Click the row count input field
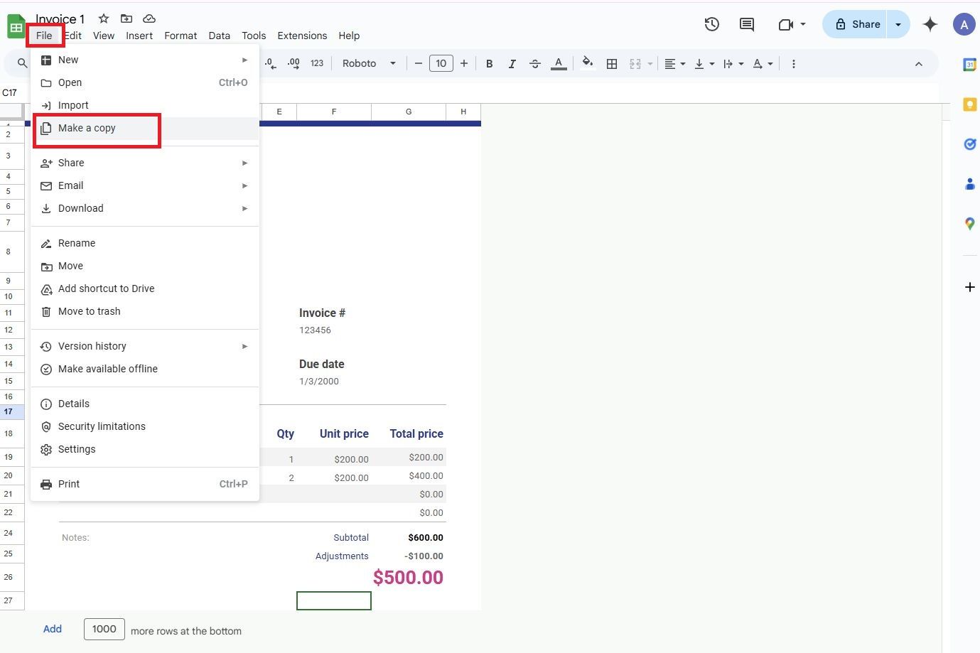The height and width of the screenshot is (653, 980). (104, 629)
